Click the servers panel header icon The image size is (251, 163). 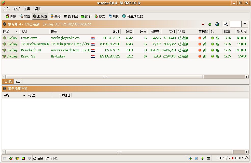[5, 24]
